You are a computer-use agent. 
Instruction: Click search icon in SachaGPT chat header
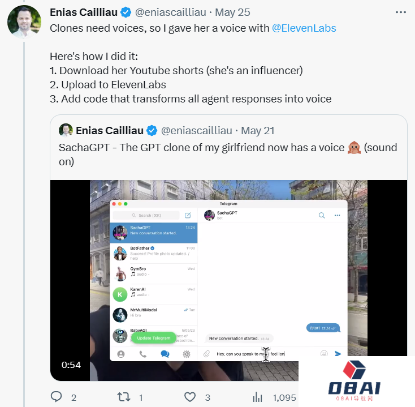(322, 215)
